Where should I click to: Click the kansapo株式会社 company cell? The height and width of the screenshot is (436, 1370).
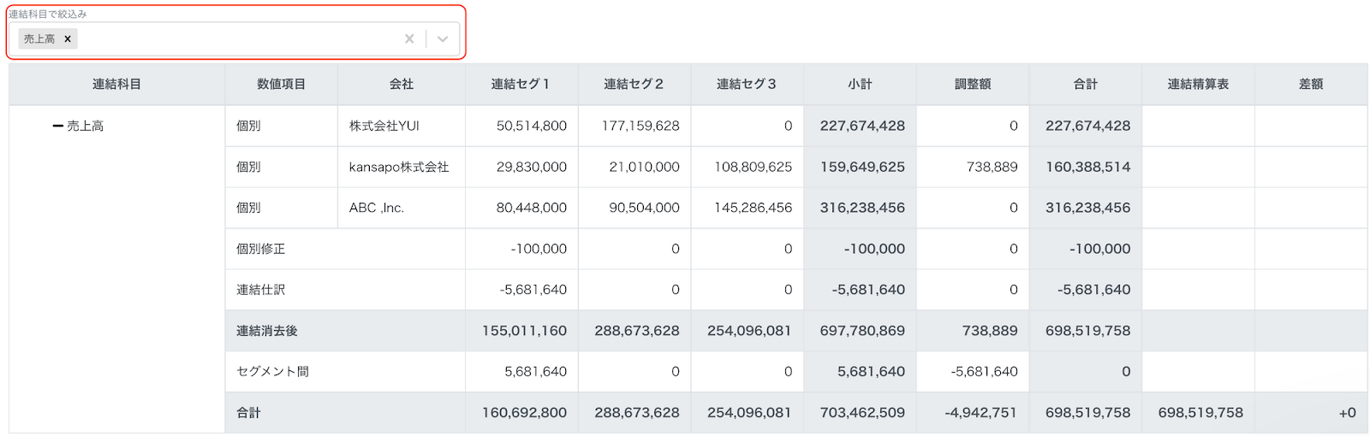[402, 168]
